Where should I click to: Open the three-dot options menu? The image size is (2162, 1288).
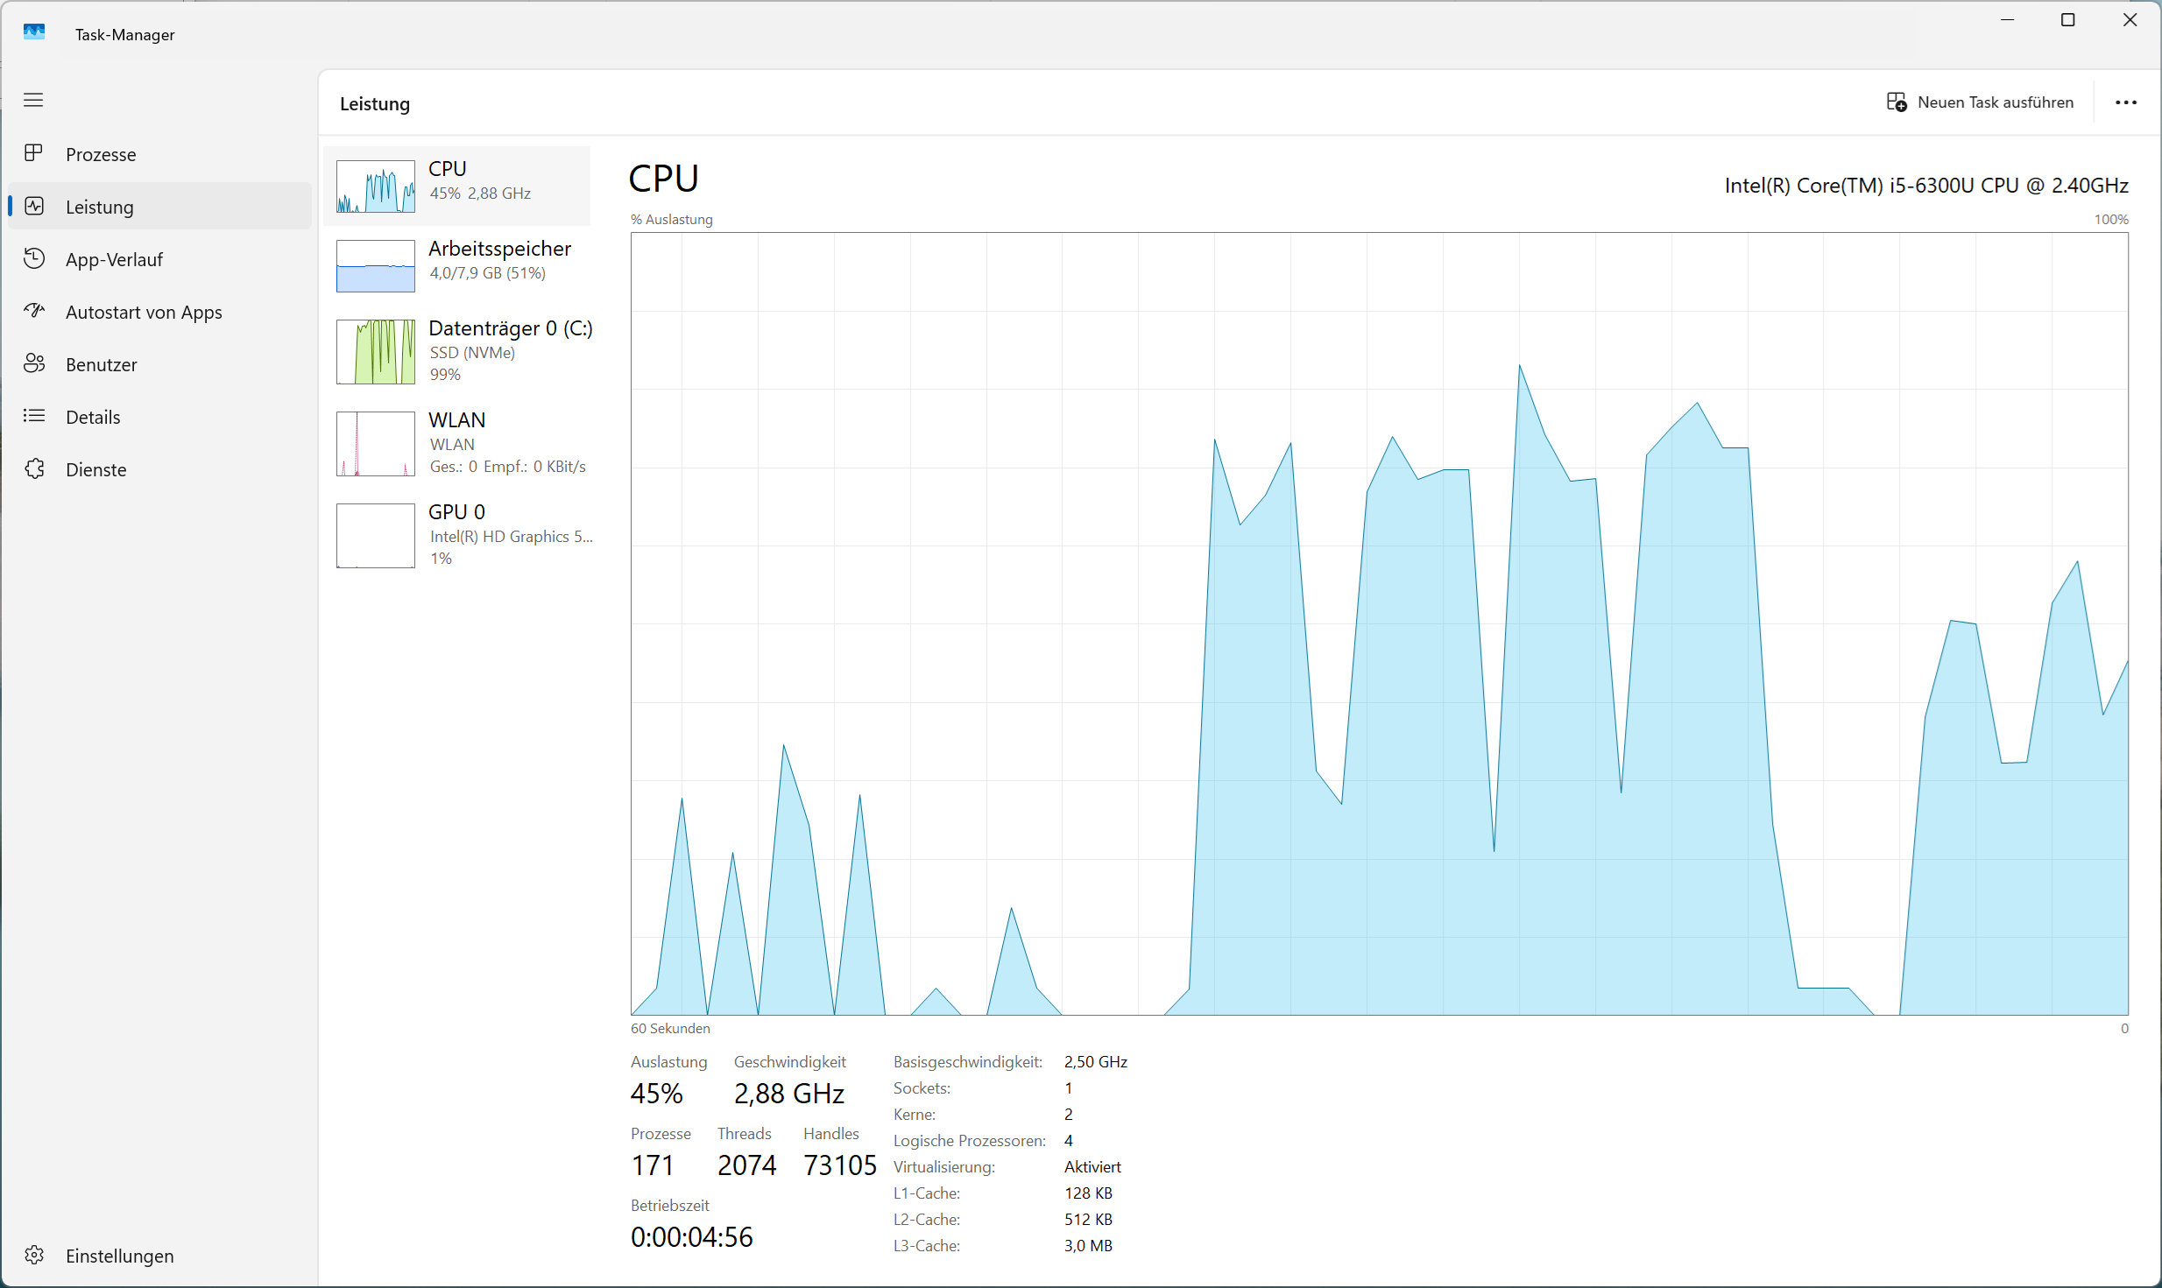(x=2127, y=102)
